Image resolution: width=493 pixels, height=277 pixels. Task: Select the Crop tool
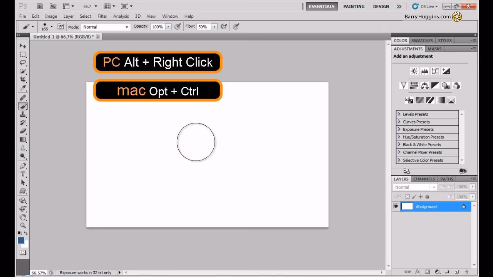tap(23, 78)
